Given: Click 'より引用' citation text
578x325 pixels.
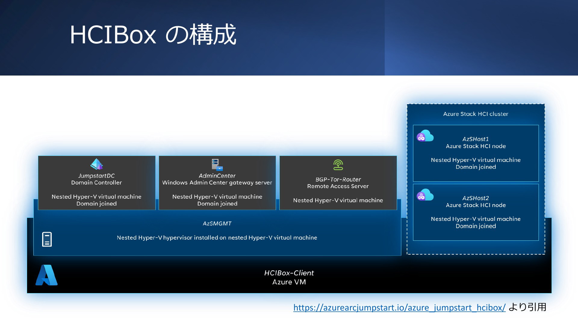Looking at the screenshot, I should (527, 307).
